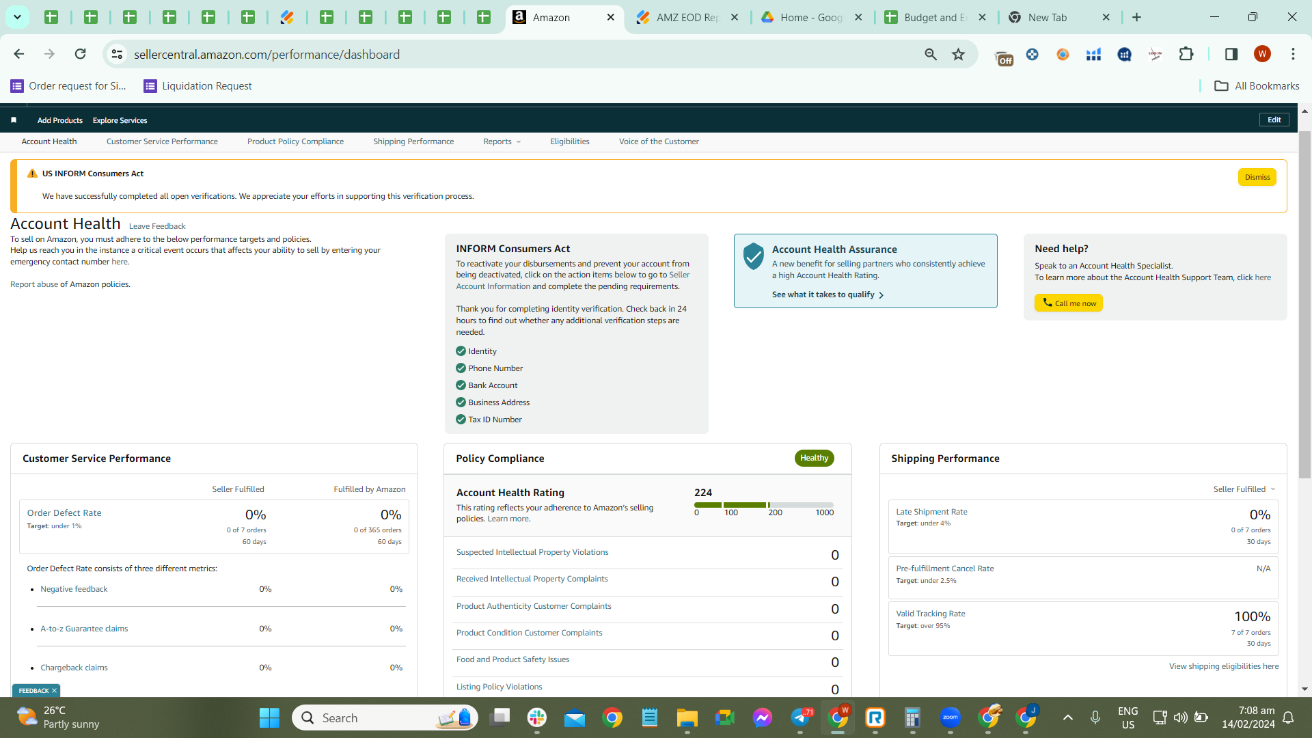Open the Chrome three-dot menu
The image size is (1312, 738).
(x=1293, y=54)
